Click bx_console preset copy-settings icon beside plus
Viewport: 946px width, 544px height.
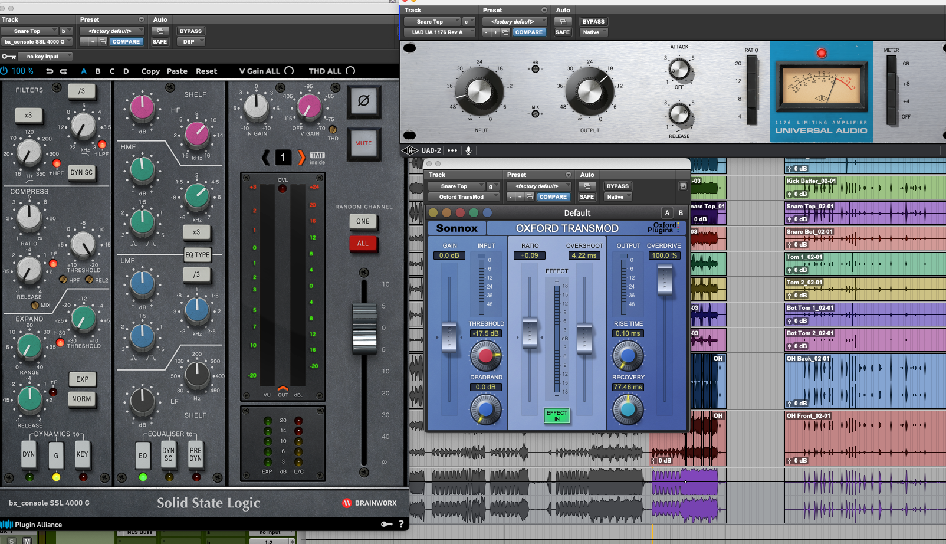[103, 41]
